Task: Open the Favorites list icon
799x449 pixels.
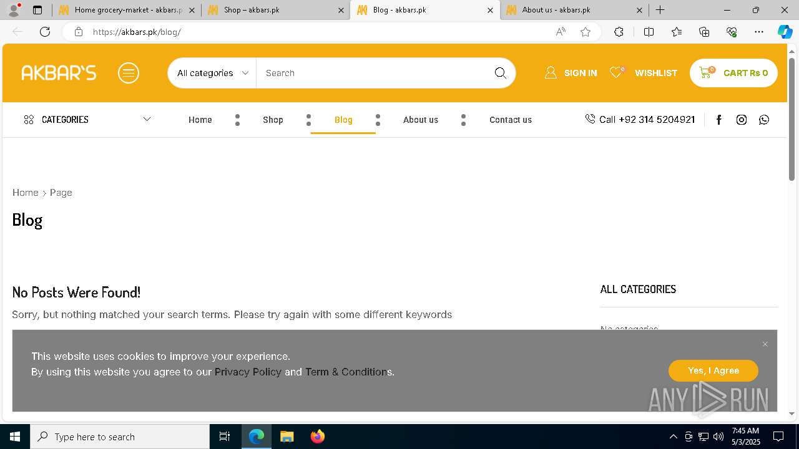Action: (677, 32)
